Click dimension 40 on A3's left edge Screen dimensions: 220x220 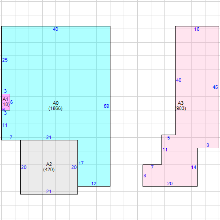tap(179, 80)
